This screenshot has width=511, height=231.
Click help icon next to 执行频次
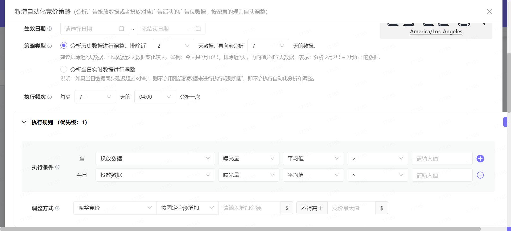(x=50, y=97)
